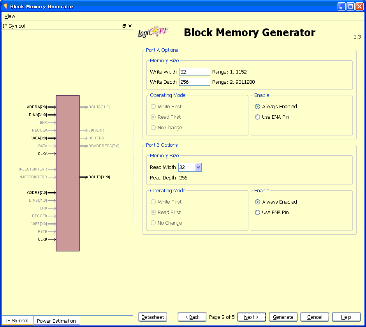Click the INJECTSBITERR port label
The image size is (366, 327).
click(x=33, y=169)
